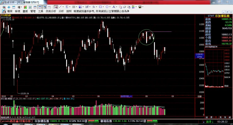This screenshot has width=233, height=125.
Task: Select the trend line drawing tool
Action: [60, 7]
